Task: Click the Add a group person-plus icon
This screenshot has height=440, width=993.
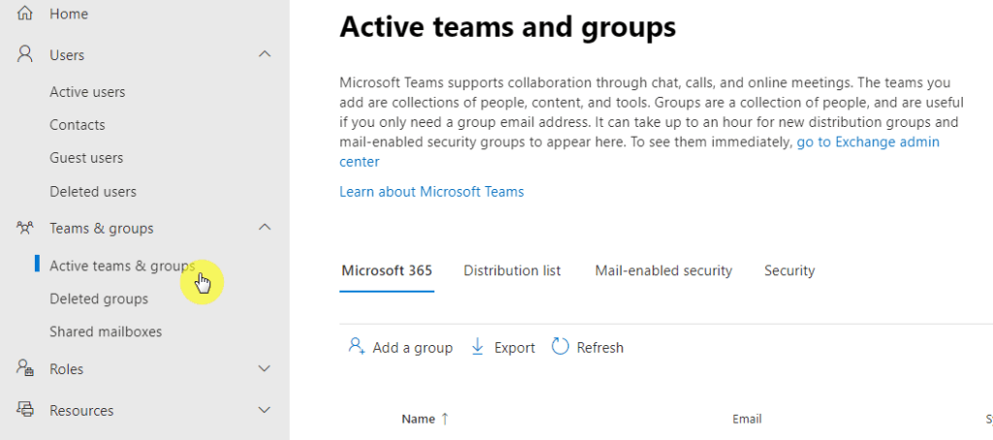Action: [x=357, y=346]
